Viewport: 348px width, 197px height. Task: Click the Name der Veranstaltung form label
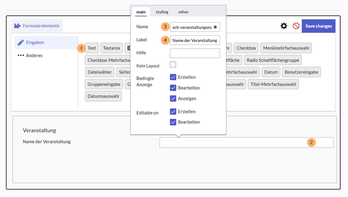pyautogui.click(x=47, y=141)
